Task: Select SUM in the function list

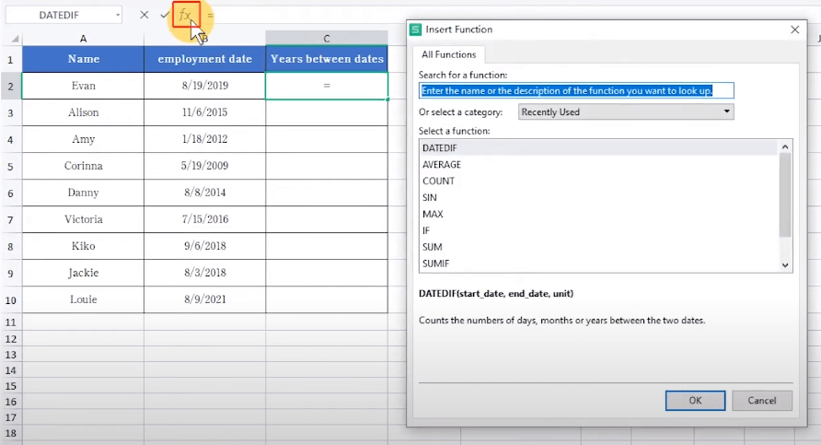Action: point(599,247)
